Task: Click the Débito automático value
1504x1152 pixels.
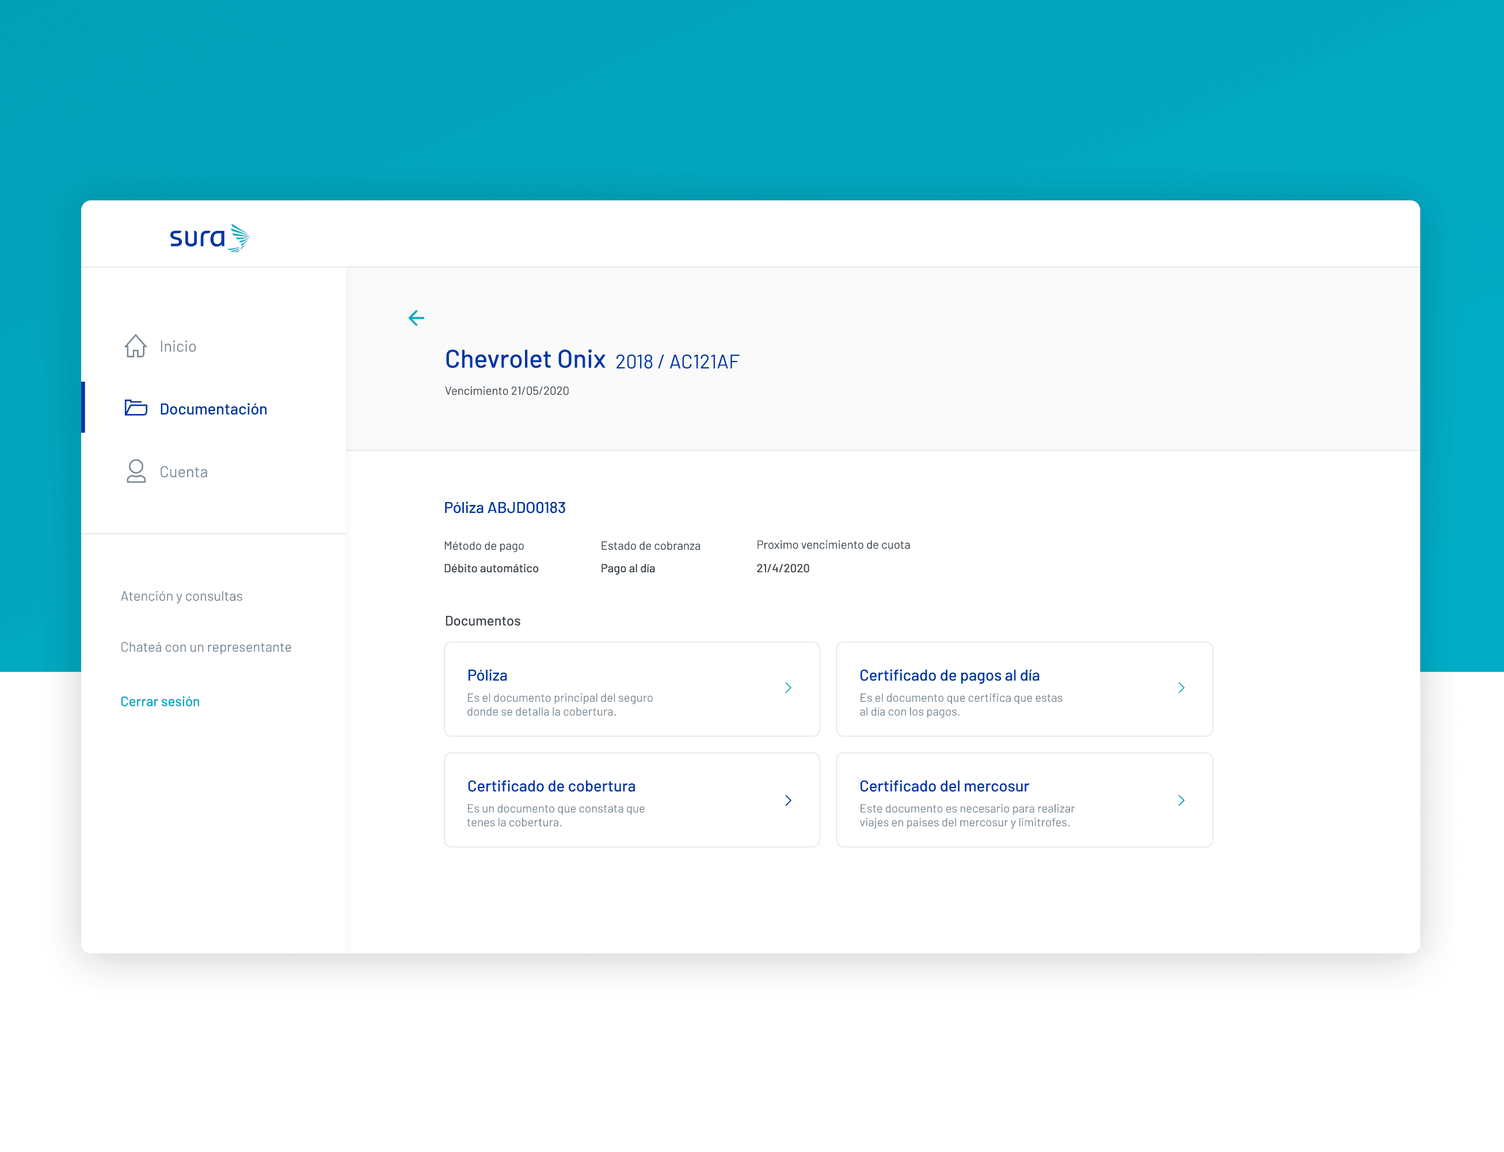Action: 491,568
